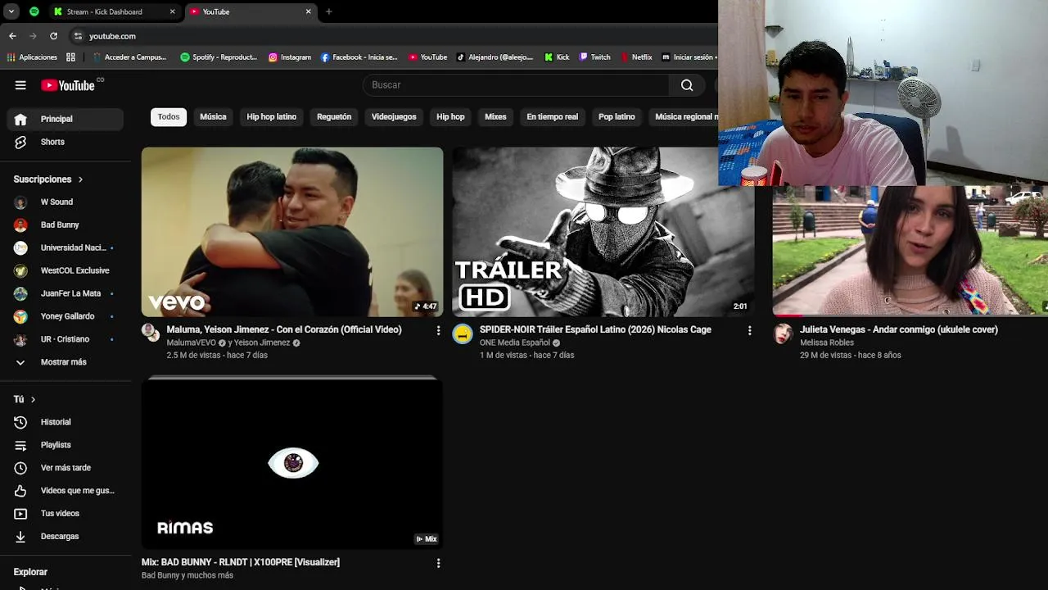Open a new browser tab
The height and width of the screenshot is (590, 1048).
click(328, 11)
